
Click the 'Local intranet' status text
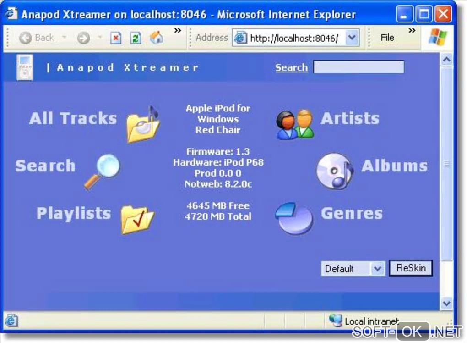[x=372, y=321]
